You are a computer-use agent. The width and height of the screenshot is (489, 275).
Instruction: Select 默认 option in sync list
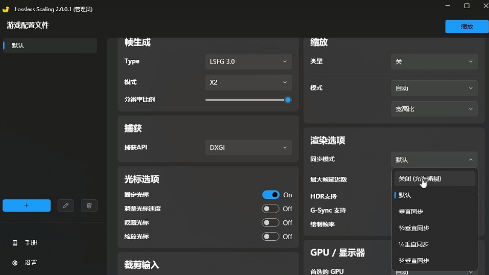[x=435, y=195]
